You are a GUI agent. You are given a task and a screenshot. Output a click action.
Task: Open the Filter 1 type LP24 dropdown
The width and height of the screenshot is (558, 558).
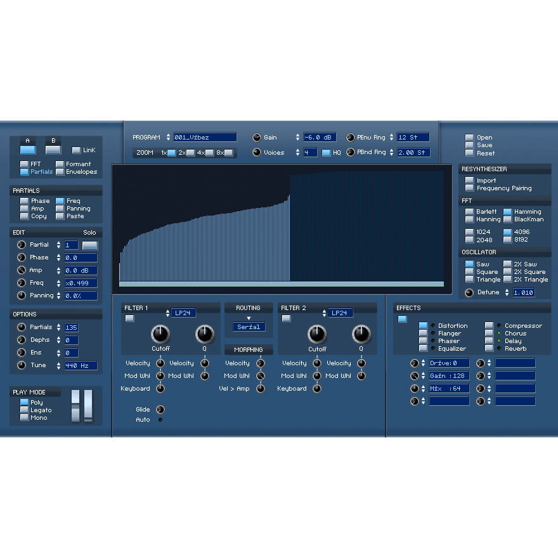185,313
